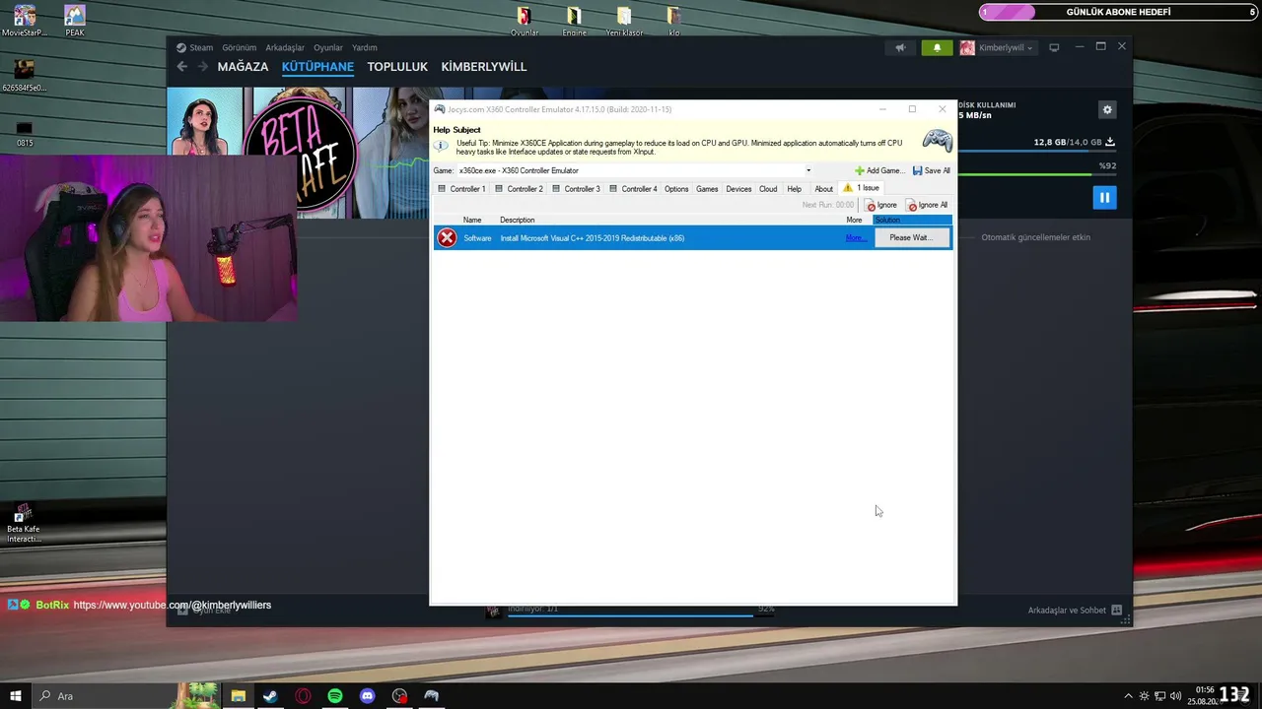Open OBS Studio from the taskbar
Viewport: 1262px width, 709px height.
click(399, 696)
